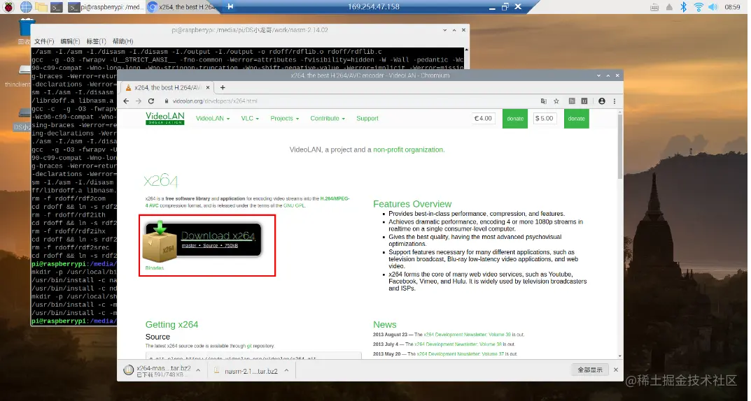Viewport: 751px width, 401px height.
Task: Click the clock showing 08:59
Action: pos(732,7)
